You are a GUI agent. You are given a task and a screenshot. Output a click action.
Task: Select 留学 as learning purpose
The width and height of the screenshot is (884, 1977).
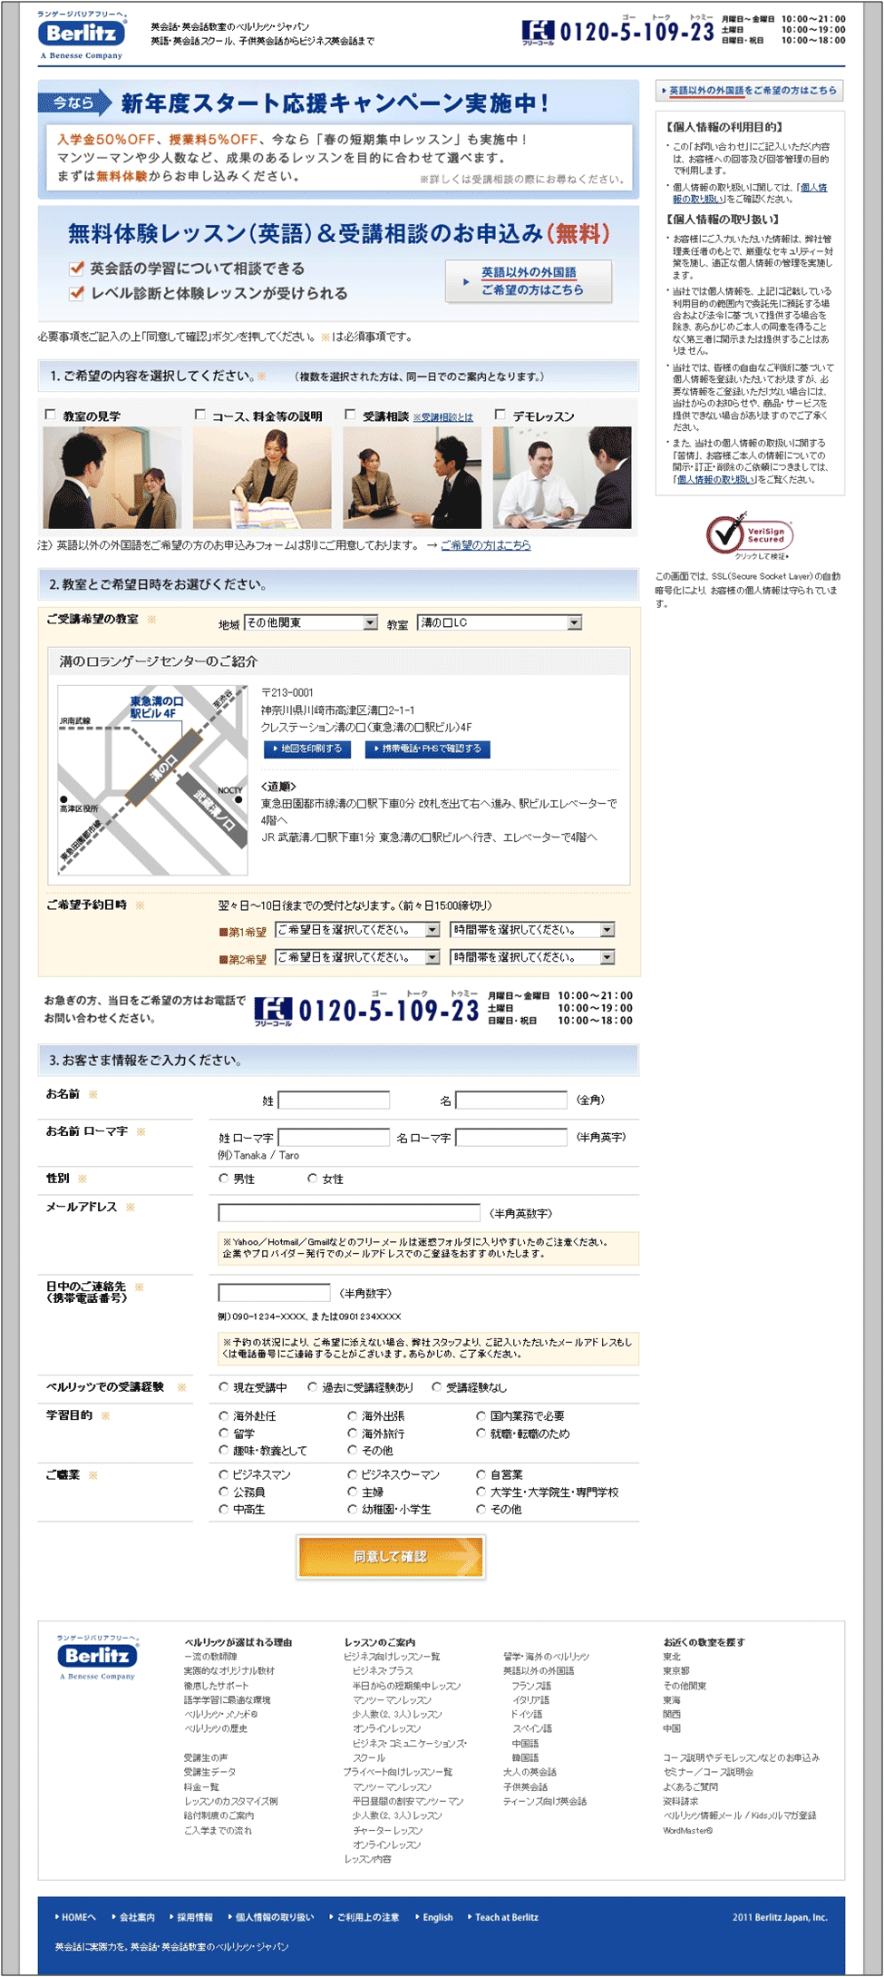[x=224, y=1433]
